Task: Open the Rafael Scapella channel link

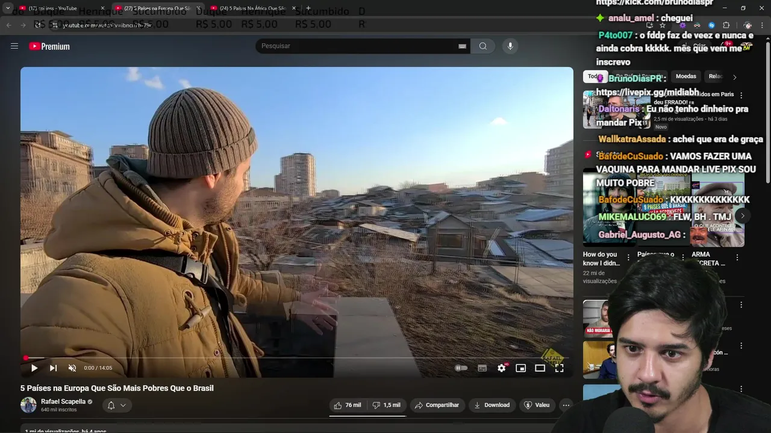Action: [63, 402]
